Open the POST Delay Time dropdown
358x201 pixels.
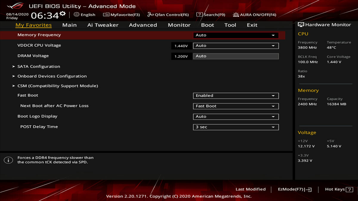(236, 127)
